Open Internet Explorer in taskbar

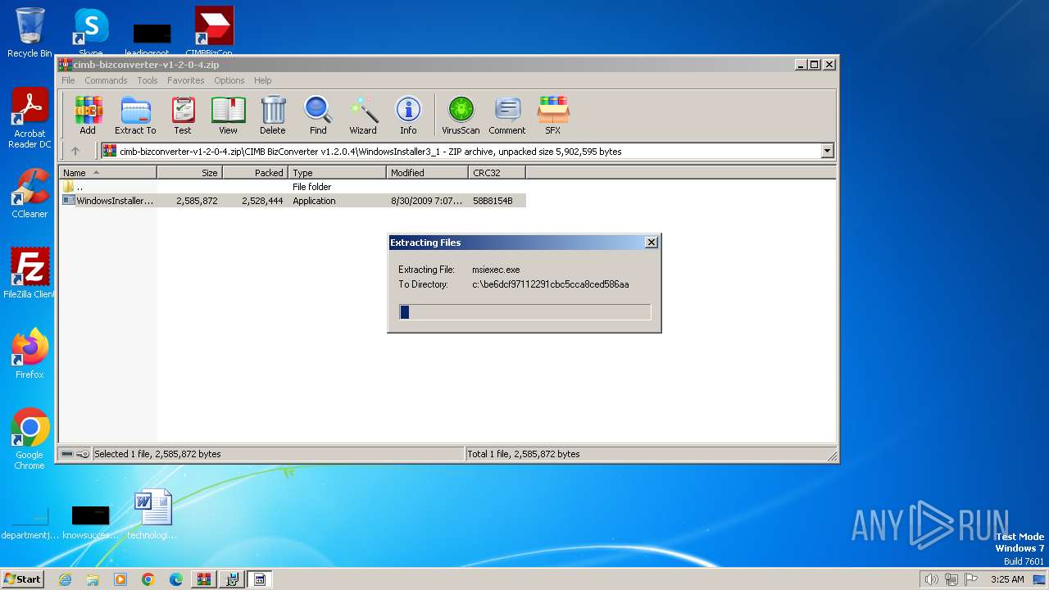coord(65,579)
